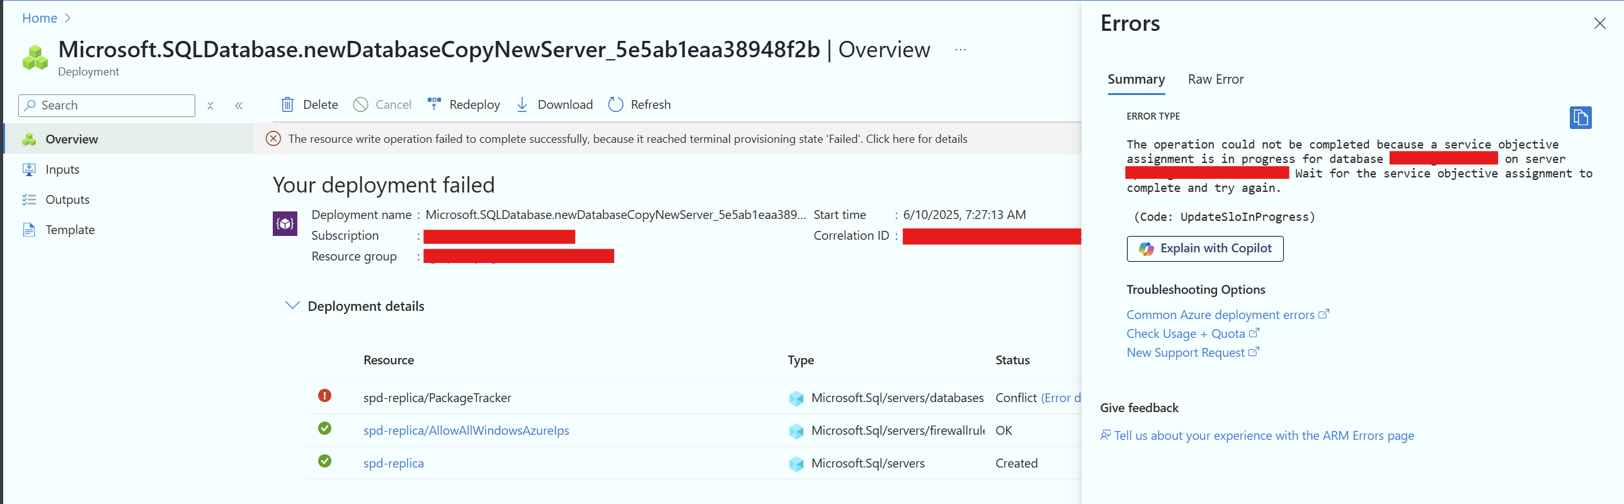The image size is (1624, 504).
Task: Click green check icon for spd-replica server
Action: (x=324, y=461)
